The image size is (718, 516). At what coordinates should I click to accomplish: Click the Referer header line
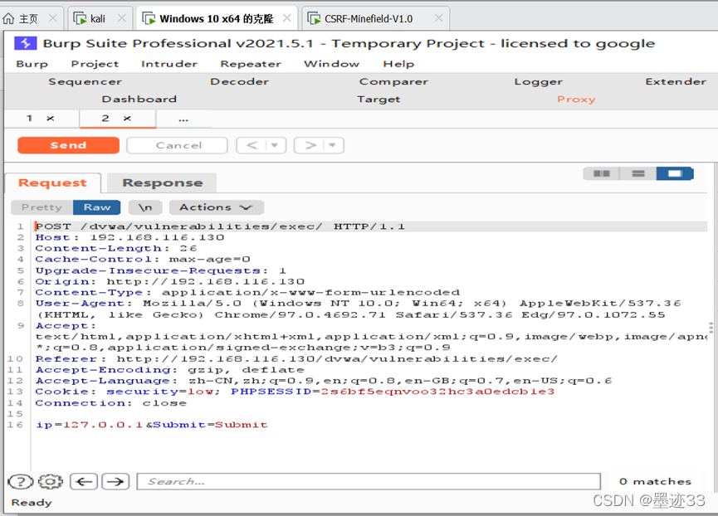[296, 358]
